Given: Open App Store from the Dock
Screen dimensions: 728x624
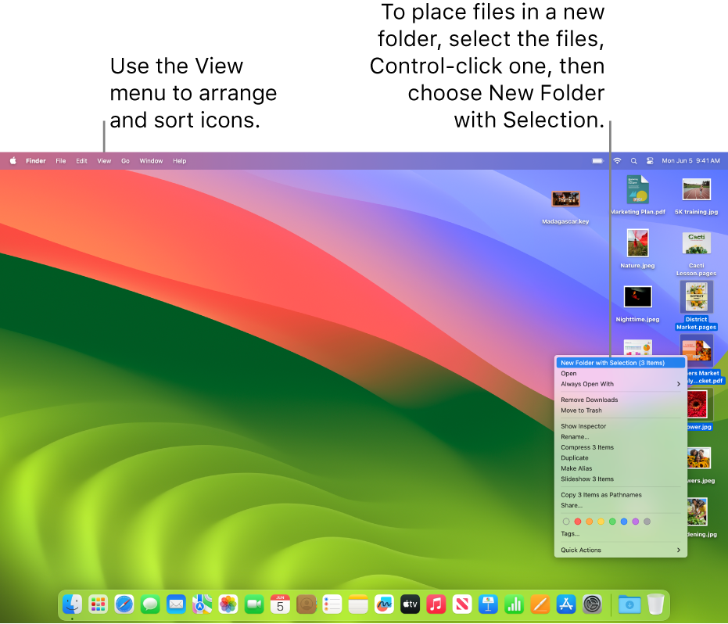Looking at the screenshot, I should point(566,604).
